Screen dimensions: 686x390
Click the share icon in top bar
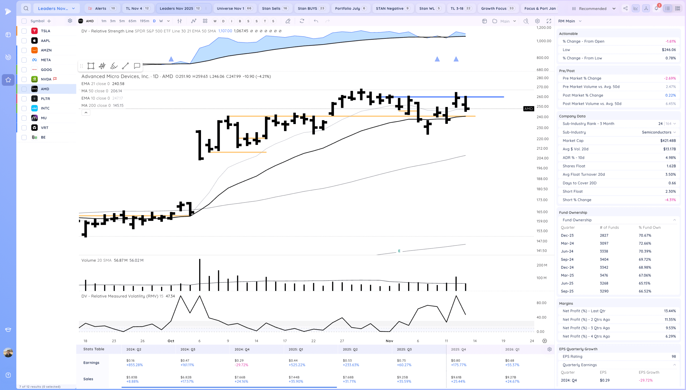click(x=625, y=8)
